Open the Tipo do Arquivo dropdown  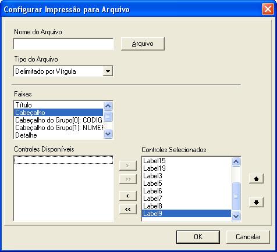[108, 71]
